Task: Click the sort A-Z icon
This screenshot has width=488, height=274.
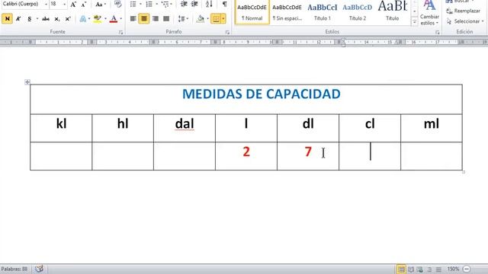Action: point(209,5)
